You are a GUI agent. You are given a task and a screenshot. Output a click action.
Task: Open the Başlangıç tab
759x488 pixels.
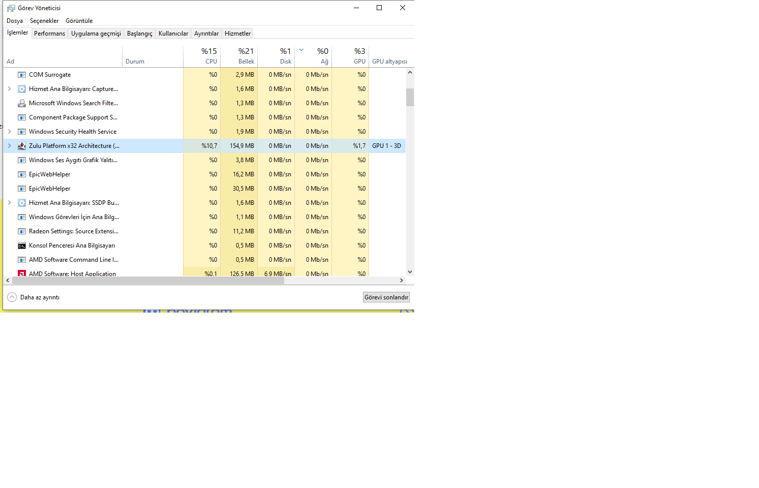(x=139, y=34)
